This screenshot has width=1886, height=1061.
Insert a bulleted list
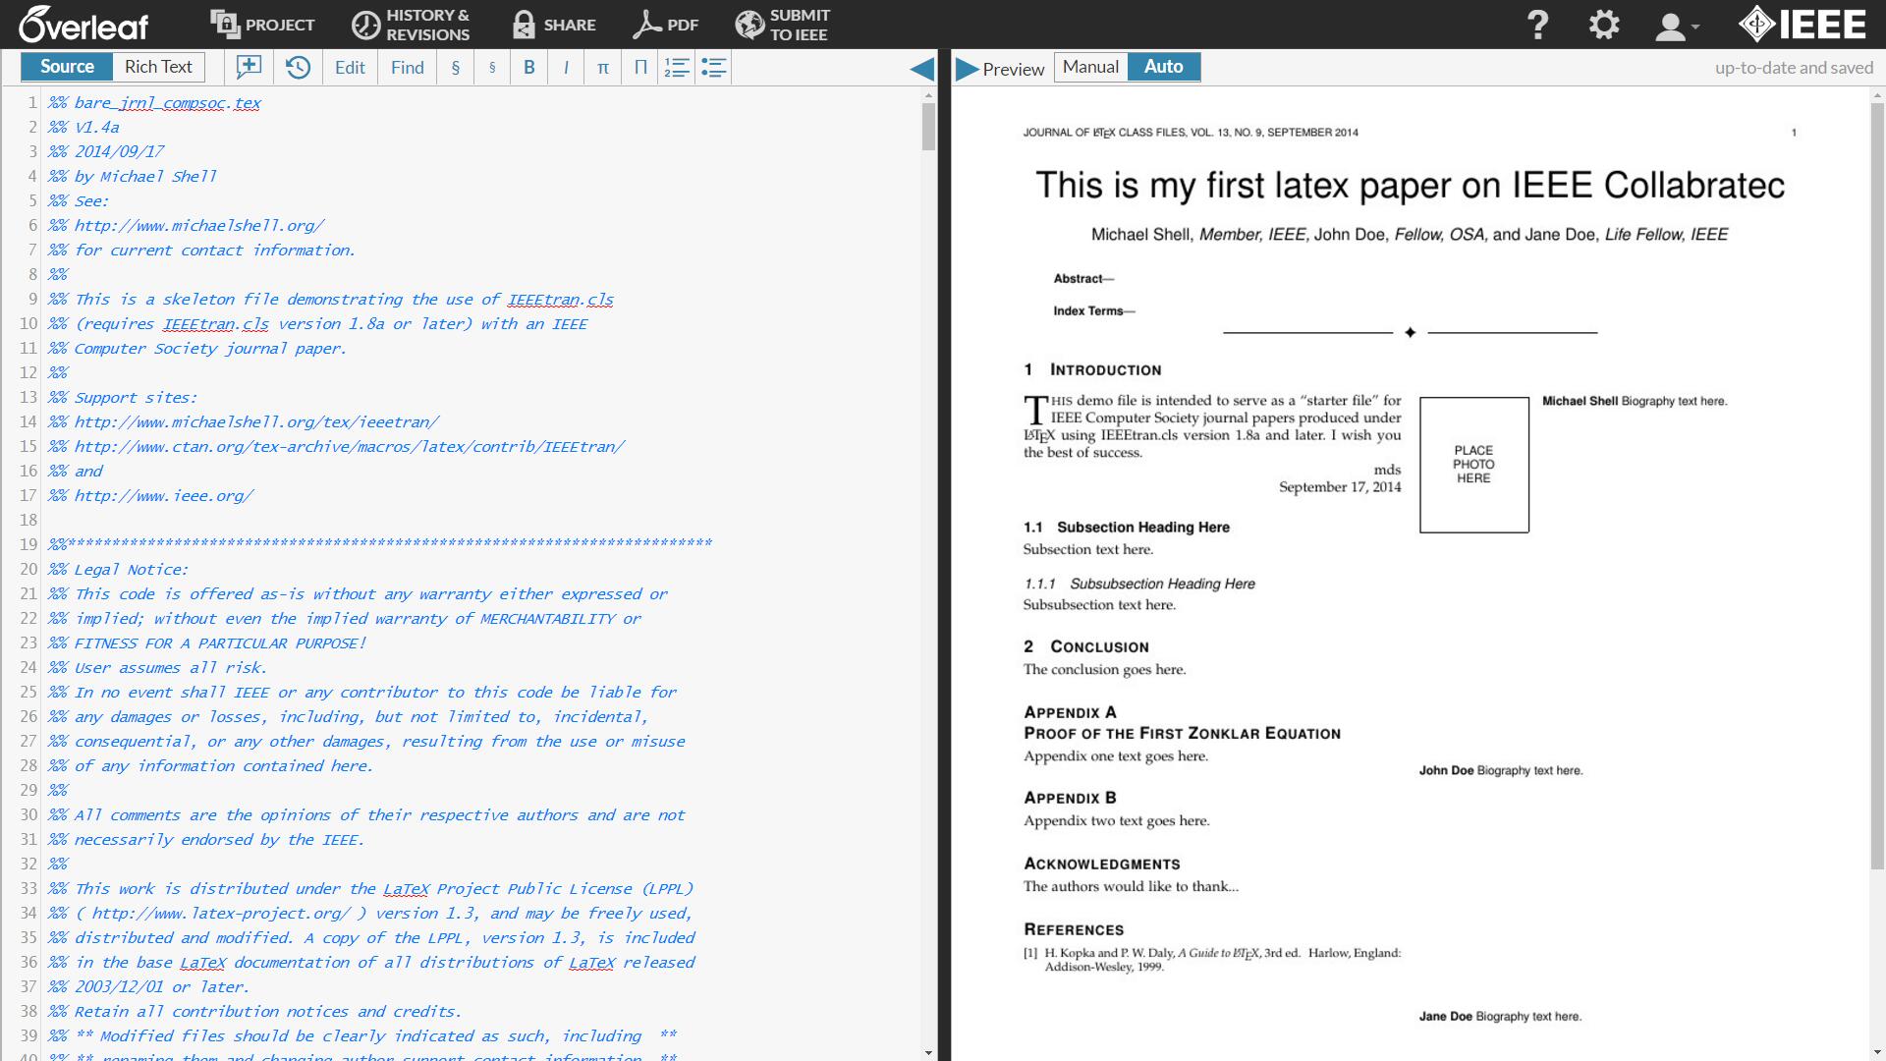pos(714,67)
